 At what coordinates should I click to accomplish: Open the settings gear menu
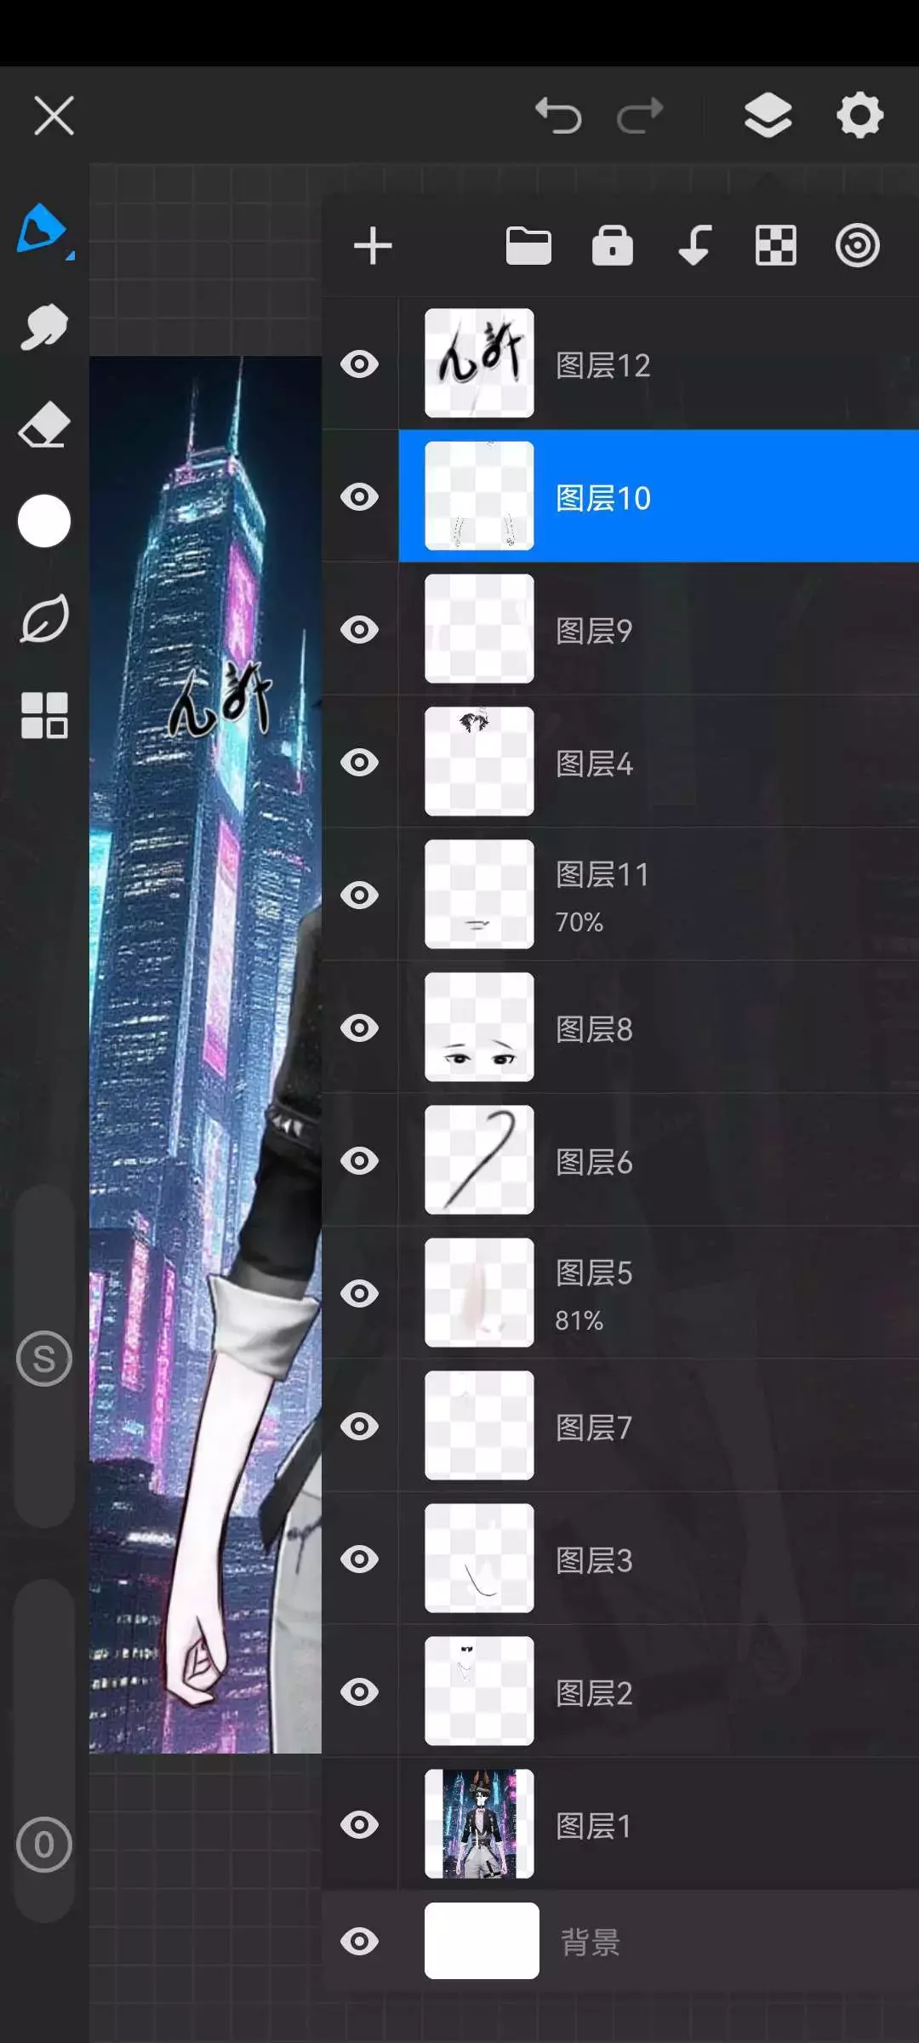pyautogui.click(x=860, y=115)
